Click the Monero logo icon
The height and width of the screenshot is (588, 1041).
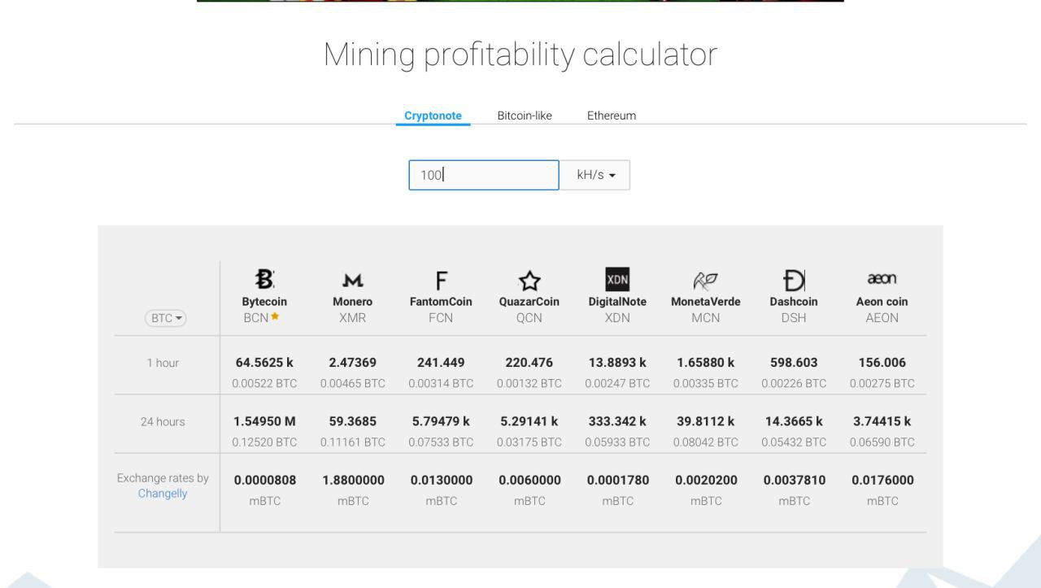pos(353,281)
